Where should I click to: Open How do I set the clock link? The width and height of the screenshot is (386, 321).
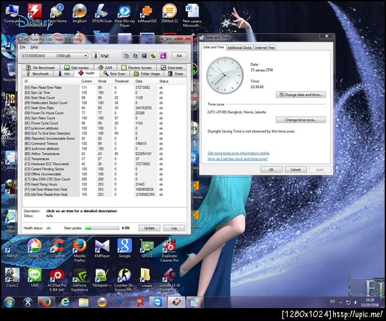click(237, 159)
